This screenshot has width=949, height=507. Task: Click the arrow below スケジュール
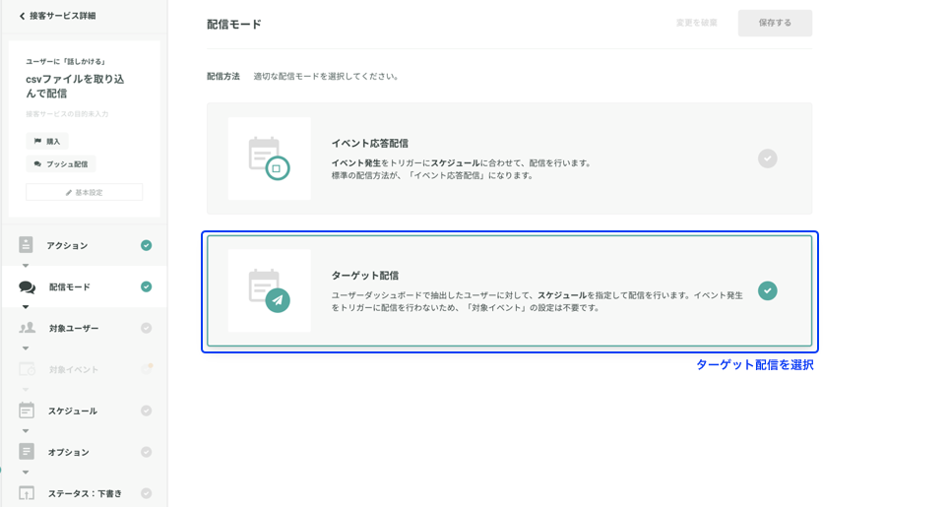26,431
